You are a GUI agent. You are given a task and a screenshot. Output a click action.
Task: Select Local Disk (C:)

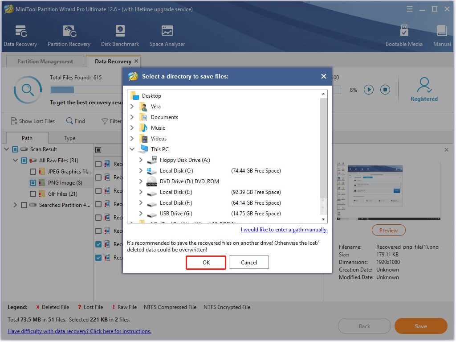(x=171, y=171)
